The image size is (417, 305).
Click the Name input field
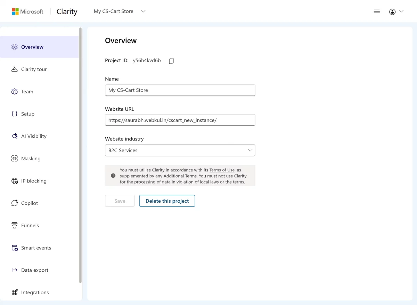[180, 90]
